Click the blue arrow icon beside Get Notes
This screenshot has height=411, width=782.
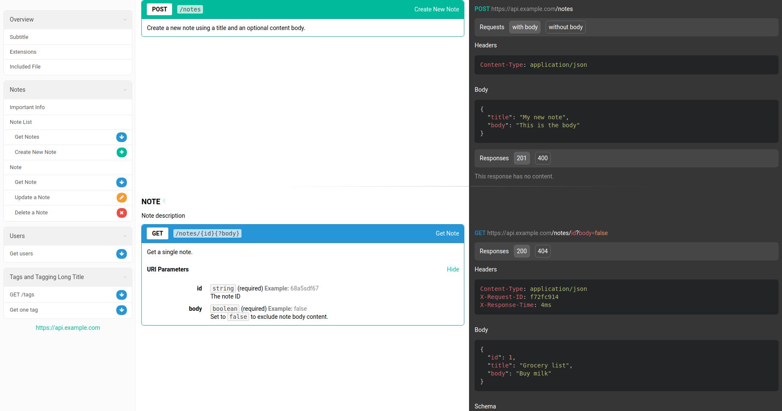tap(121, 137)
